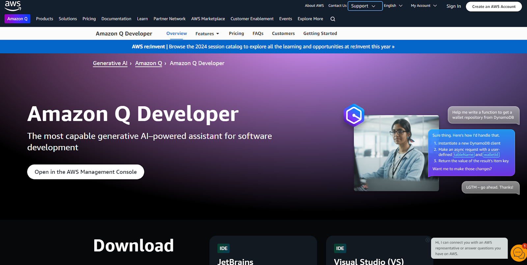Click the tableName tag in the chat
The height and width of the screenshot is (265, 527).
pyautogui.click(x=463, y=155)
